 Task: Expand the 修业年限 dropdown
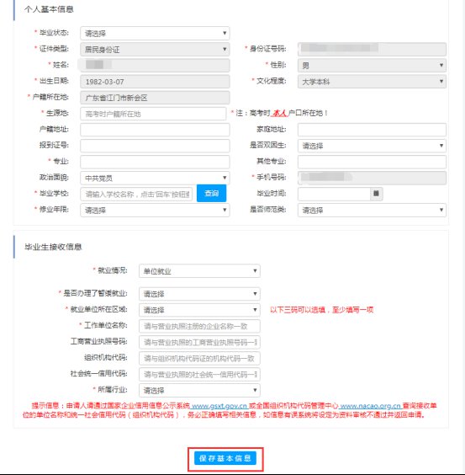click(155, 210)
